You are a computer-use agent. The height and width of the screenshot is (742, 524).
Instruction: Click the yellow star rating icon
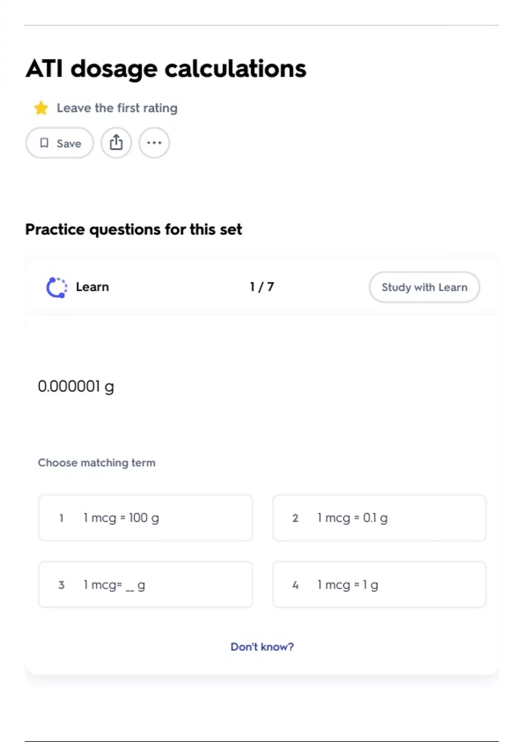pyautogui.click(x=41, y=108)
